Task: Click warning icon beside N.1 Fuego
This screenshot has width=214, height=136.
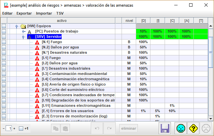Action: [x=37, y=42]
